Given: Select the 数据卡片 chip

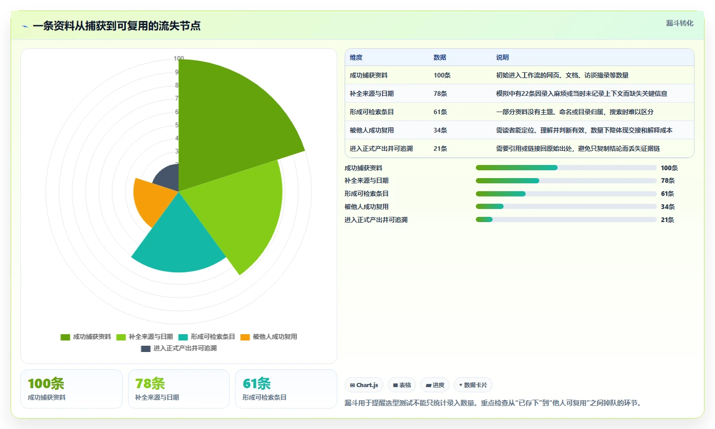Looking at the screenshot, I should tap(473, 385).
